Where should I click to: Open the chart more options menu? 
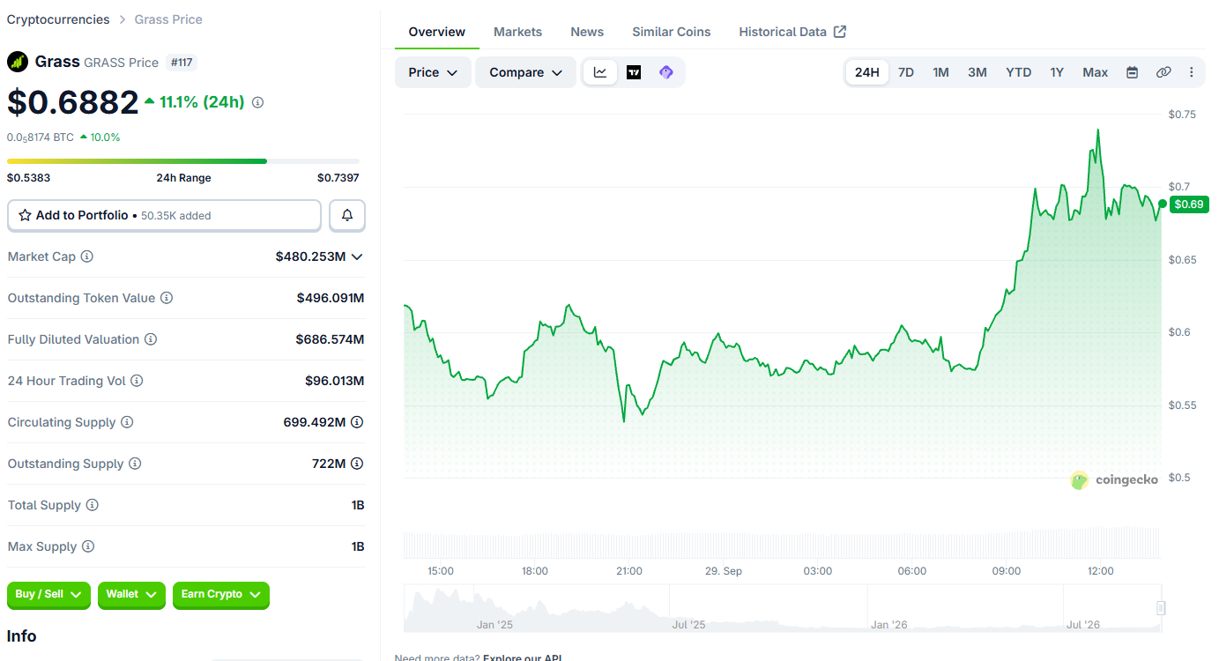click(x=1192, y=72)
